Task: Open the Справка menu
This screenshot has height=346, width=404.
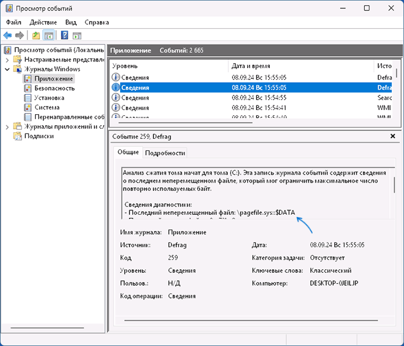Action: pos(97,22)
